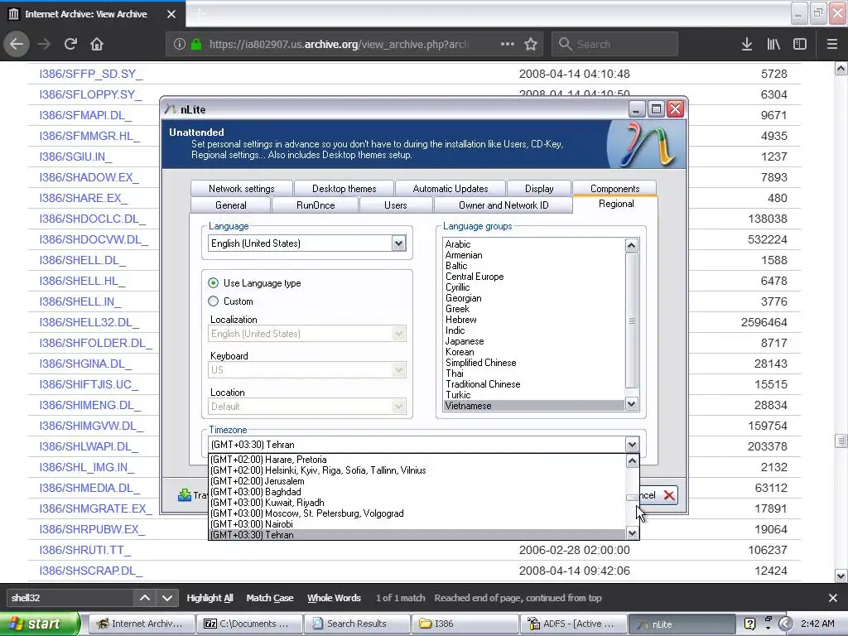Switch to the RunOnce tab
The height and width of the screenshot is (636, 848).
tap(316, 205)
